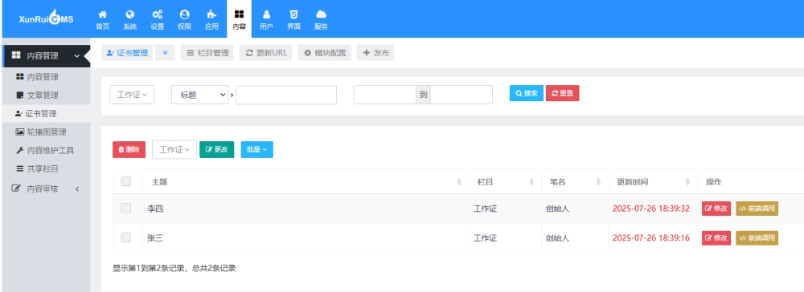Image resolution: width=804 pixels, height=292 pixels.
Task: Open the 服务 cloud service tab
Action: (x=321, y=19)
